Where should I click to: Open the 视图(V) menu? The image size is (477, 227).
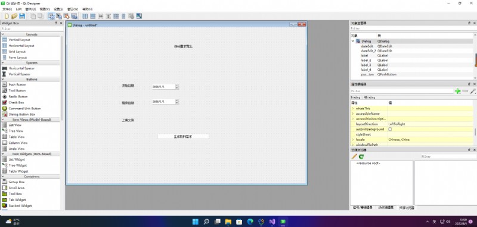(x=45, y=9)
